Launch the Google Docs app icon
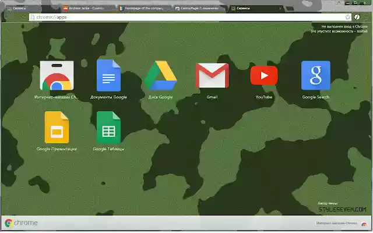Screen dimensions: 373x233 coord(109,76)
